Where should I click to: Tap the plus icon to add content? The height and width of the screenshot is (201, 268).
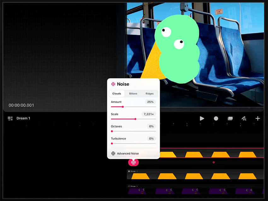pos(258,118)
